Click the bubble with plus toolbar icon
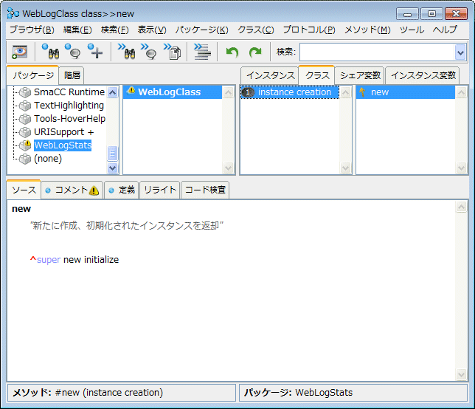Viewport: 475px width, 409px height. (95, 52)
